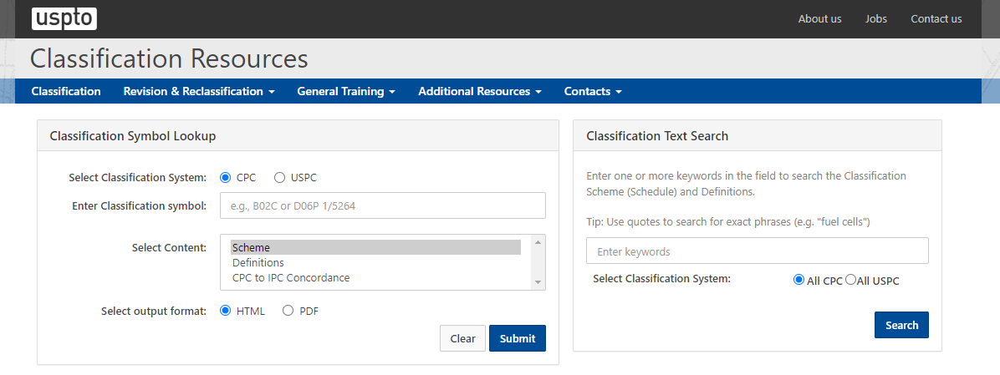The width and height of the screenshot is (1000, 375).
Task: Open the Jobs link
Action: [876, 18]
